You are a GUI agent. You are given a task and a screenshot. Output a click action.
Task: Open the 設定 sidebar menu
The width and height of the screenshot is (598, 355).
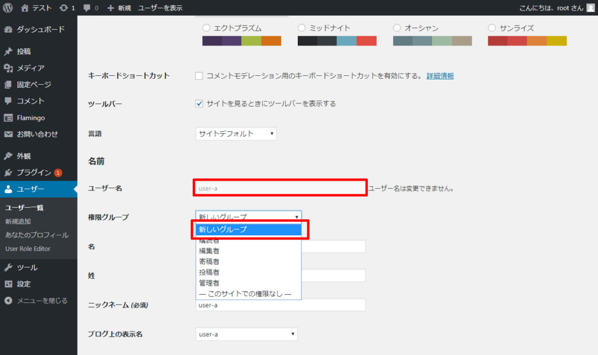tap(23, 284)
